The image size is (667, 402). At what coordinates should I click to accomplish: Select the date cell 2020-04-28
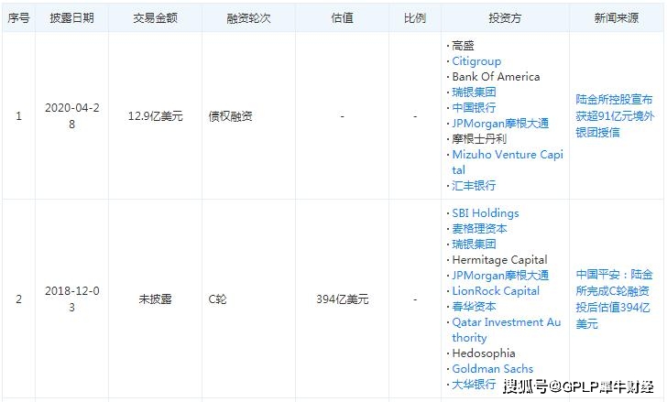tap(71, 115)
